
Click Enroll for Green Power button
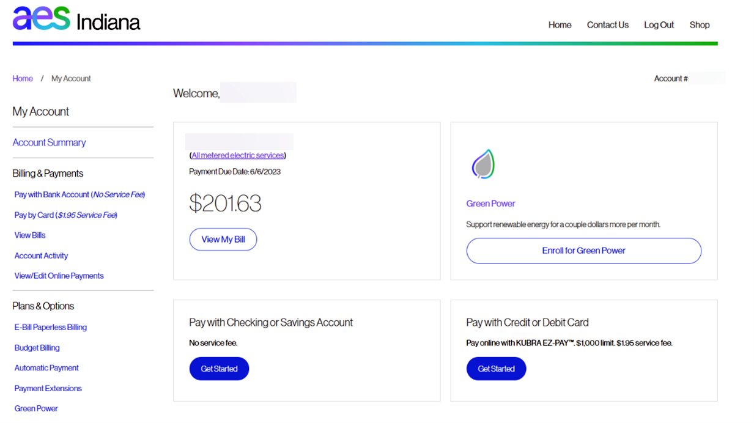583,251
